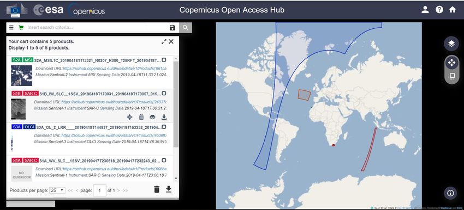Open the Products per page dropdown
Image resolution: width=464 pixels, height=210 pixels.
[x=57, y=190]
